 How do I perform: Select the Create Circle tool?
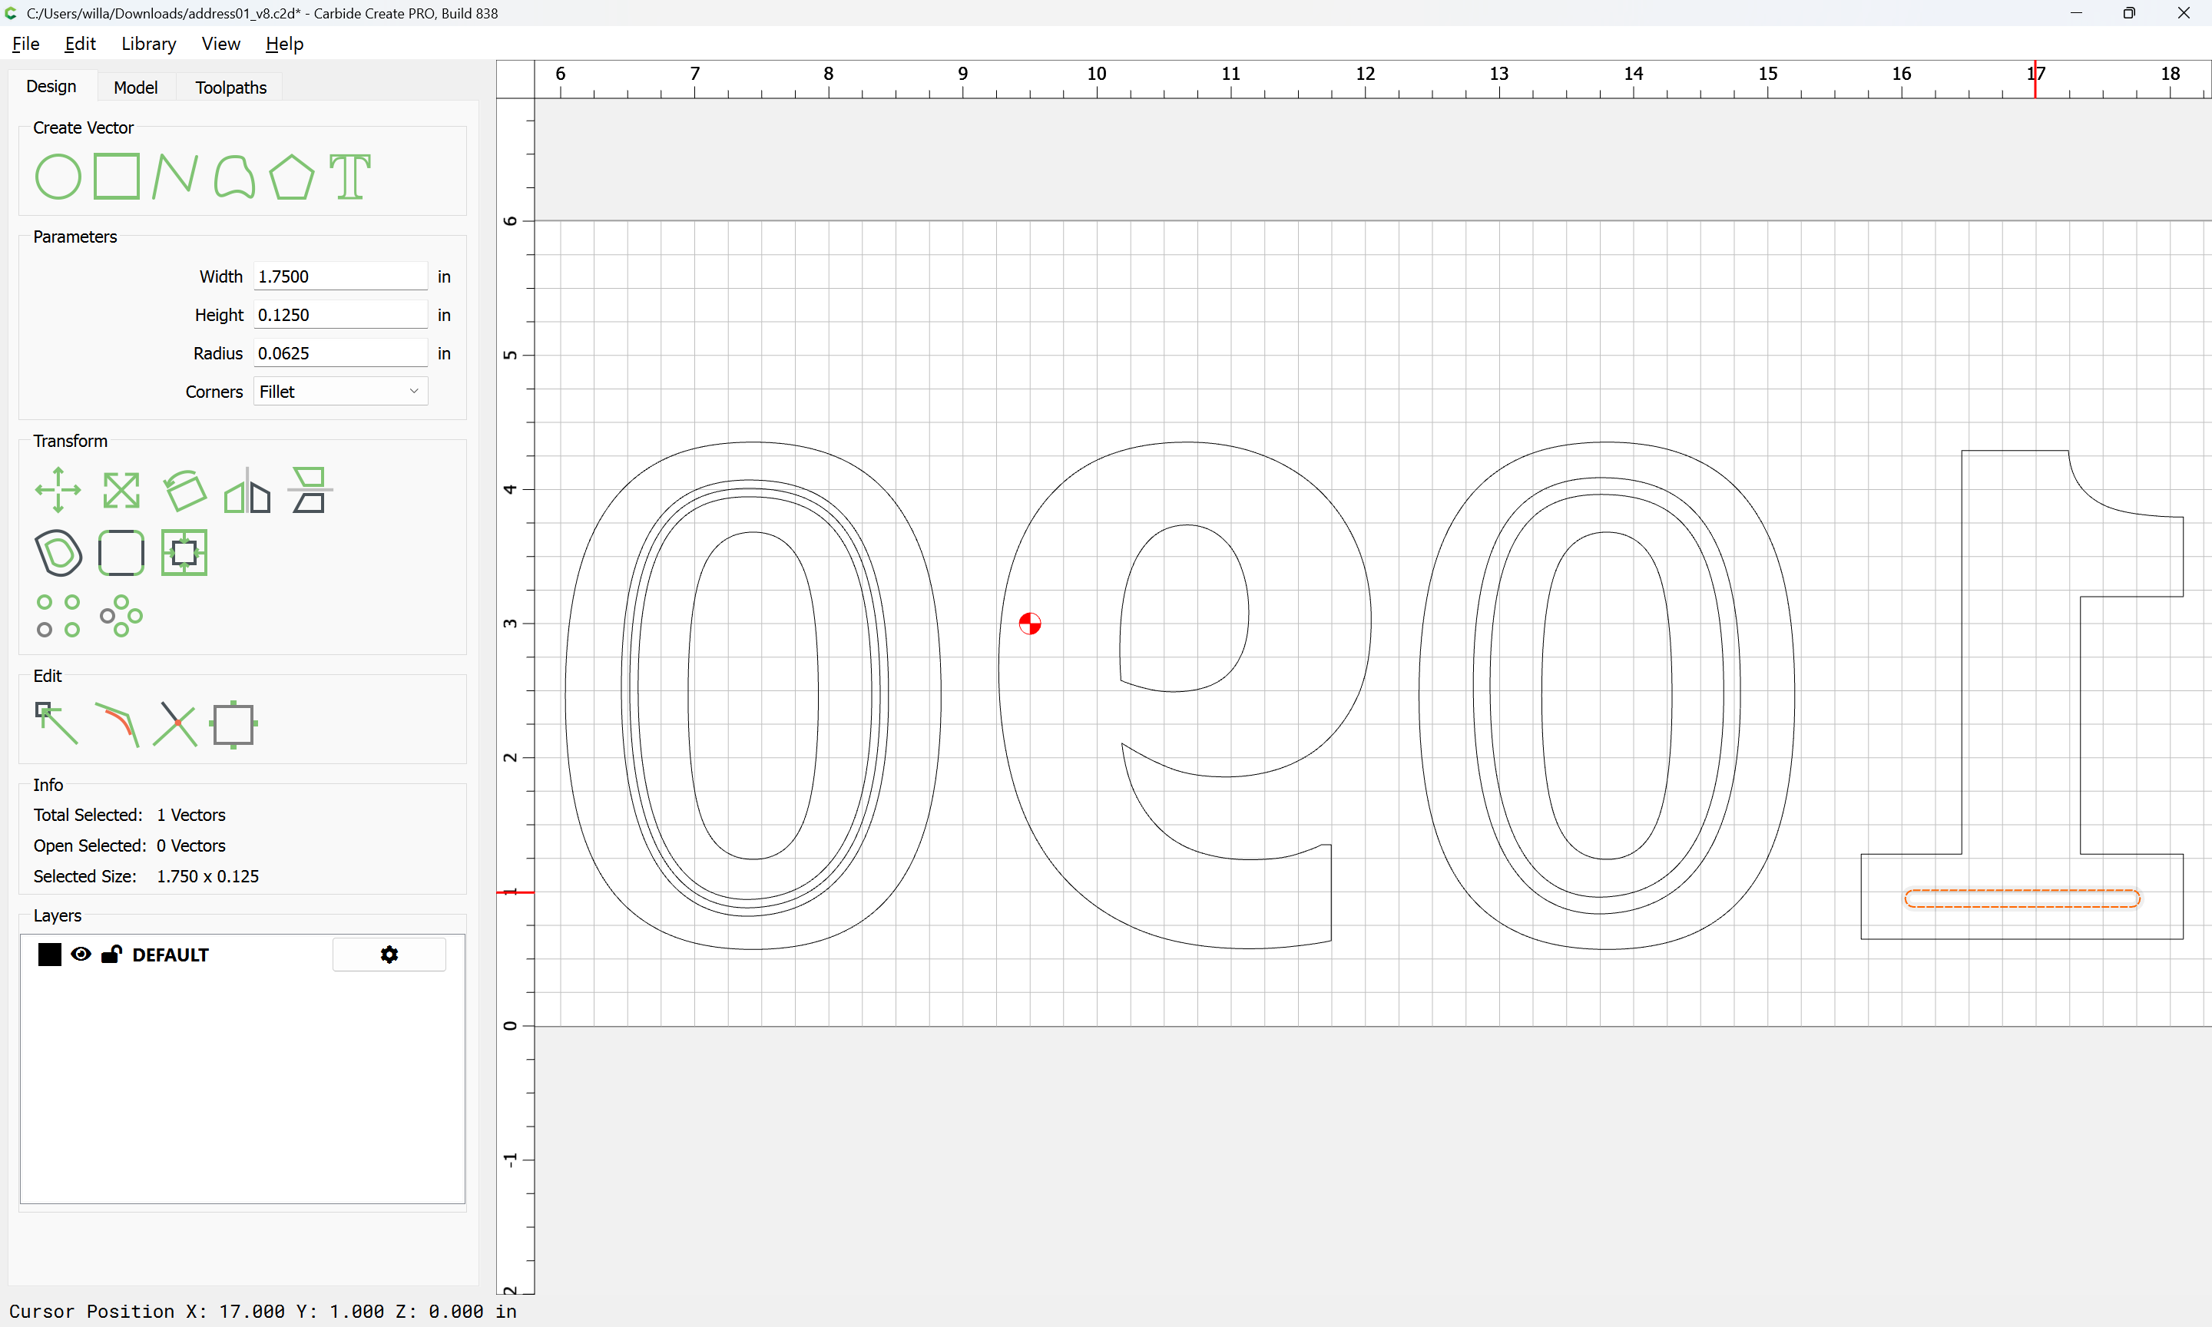[x=58, y=176]
